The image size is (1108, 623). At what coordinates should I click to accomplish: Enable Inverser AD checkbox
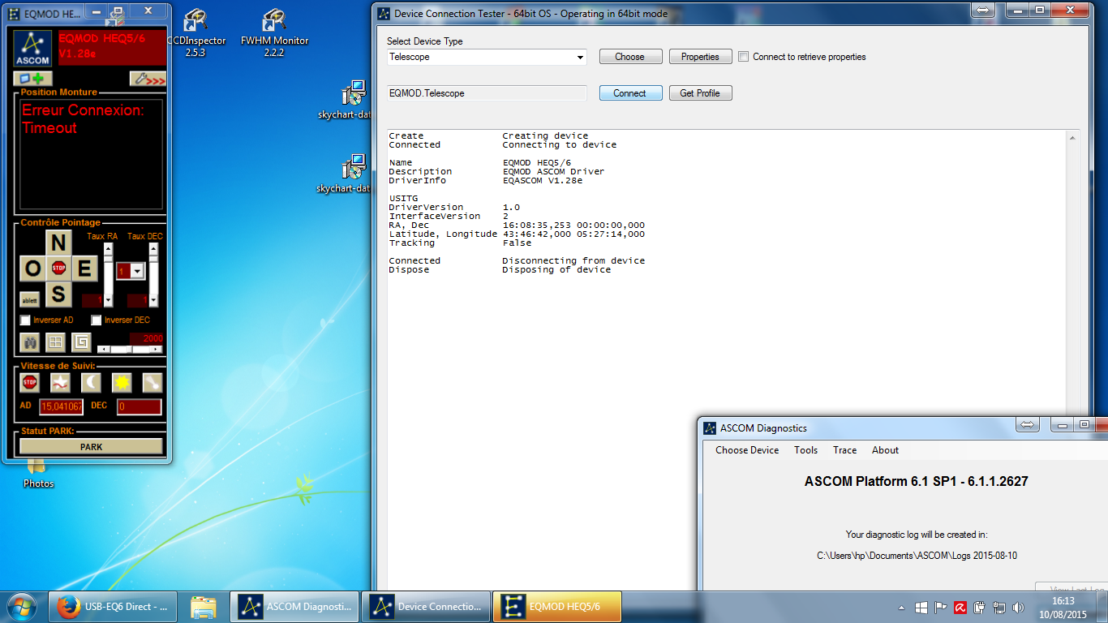[25, 320]
